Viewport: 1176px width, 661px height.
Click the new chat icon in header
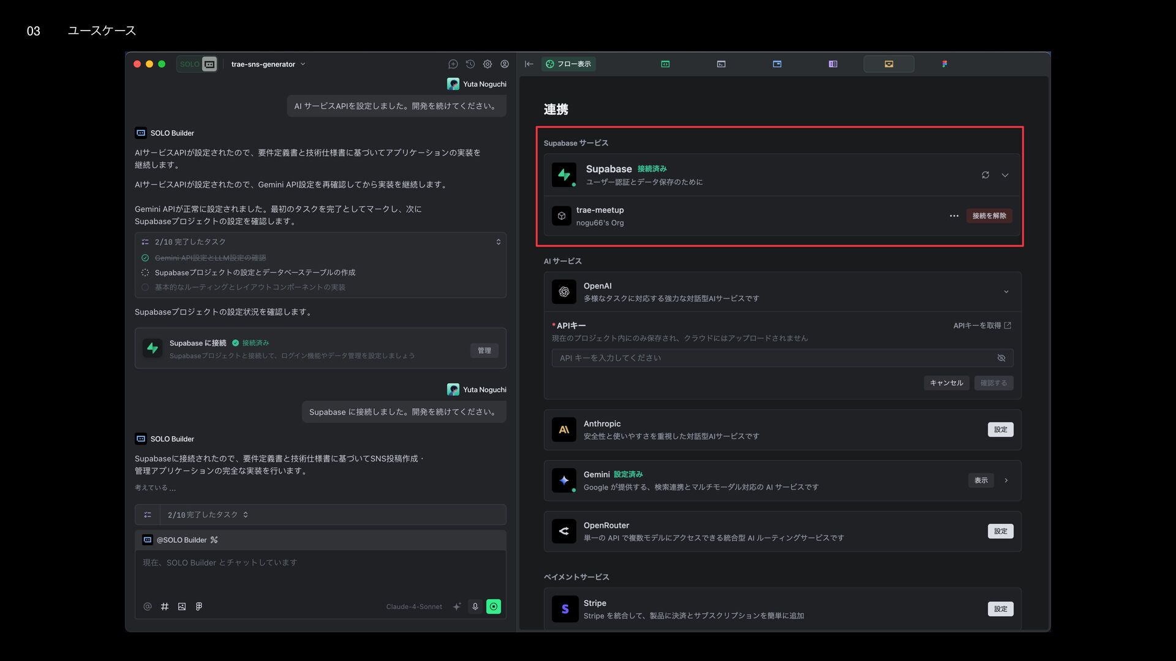pos(453,64)
